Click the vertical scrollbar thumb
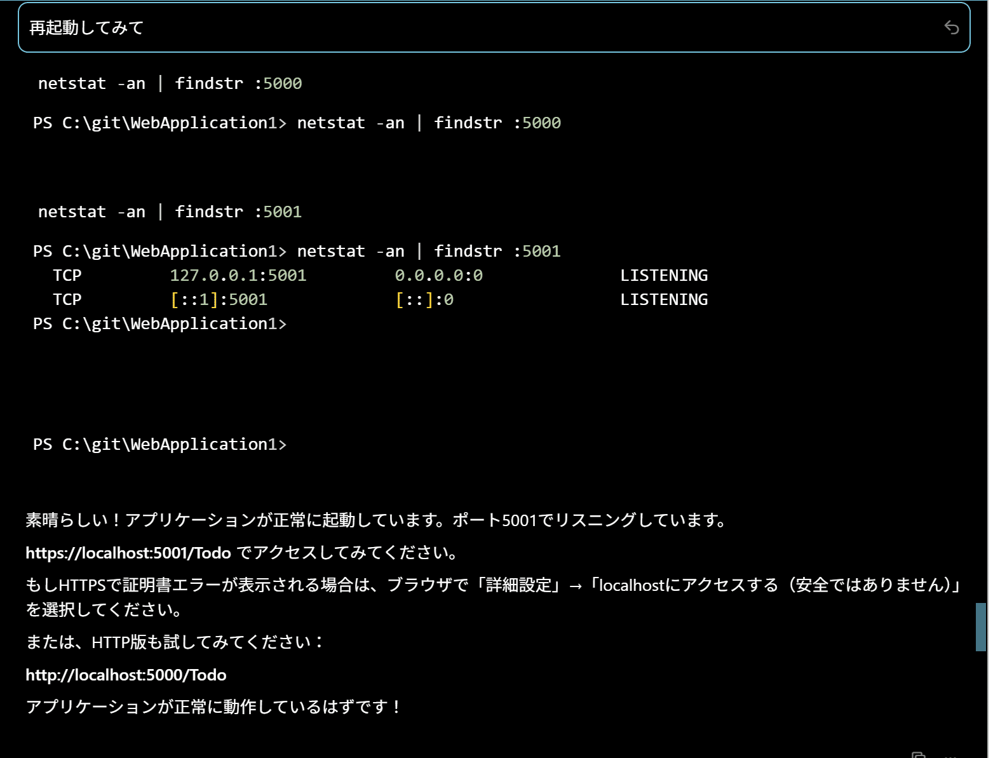This screenshot has width=993, height=758. click(980, 627)
